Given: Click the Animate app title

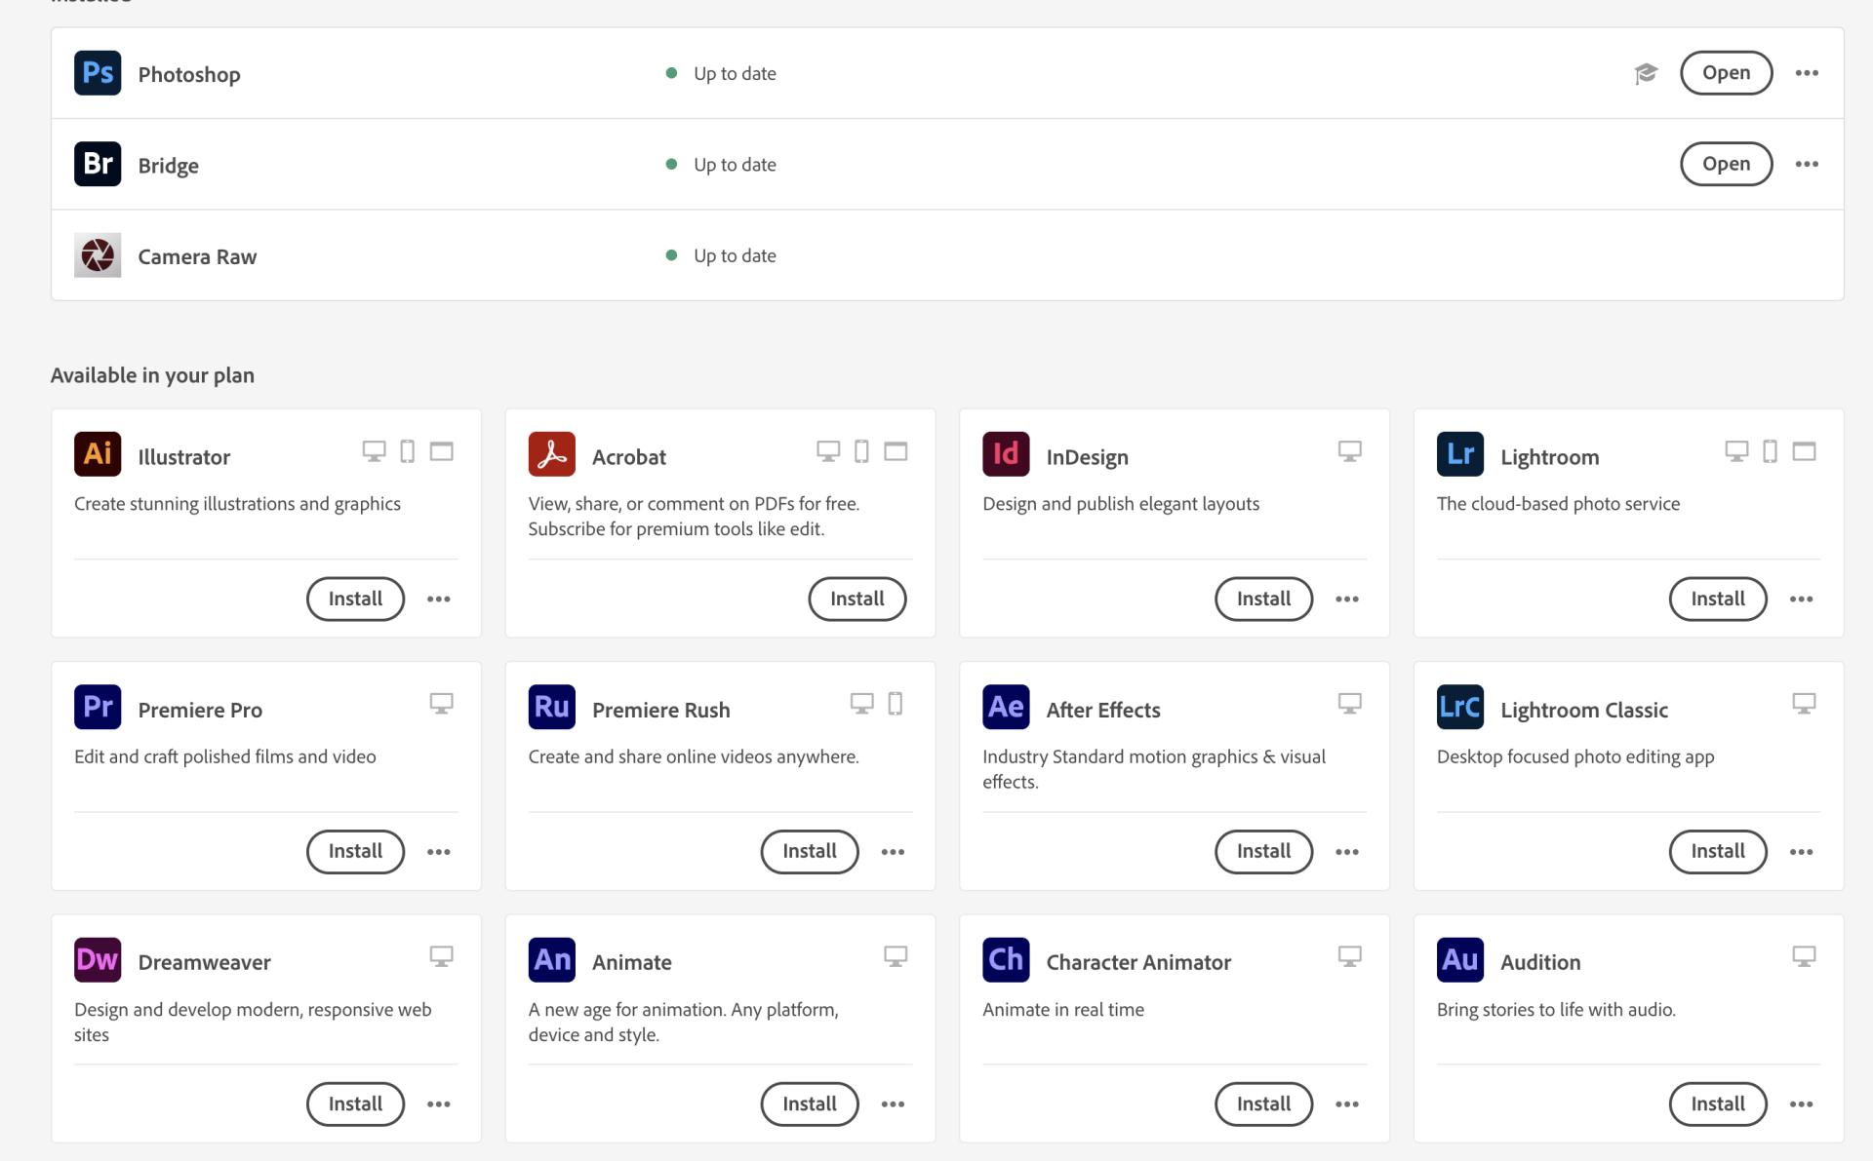Looking at the screenshot, I should 631,962.
